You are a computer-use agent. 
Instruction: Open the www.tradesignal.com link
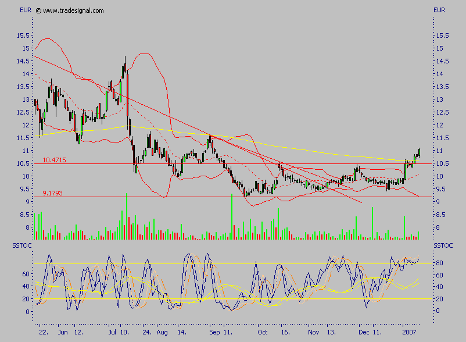click(73, 10)
